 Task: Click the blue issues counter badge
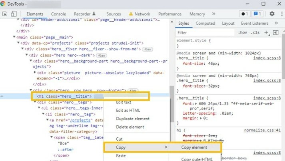click(257, 14)
